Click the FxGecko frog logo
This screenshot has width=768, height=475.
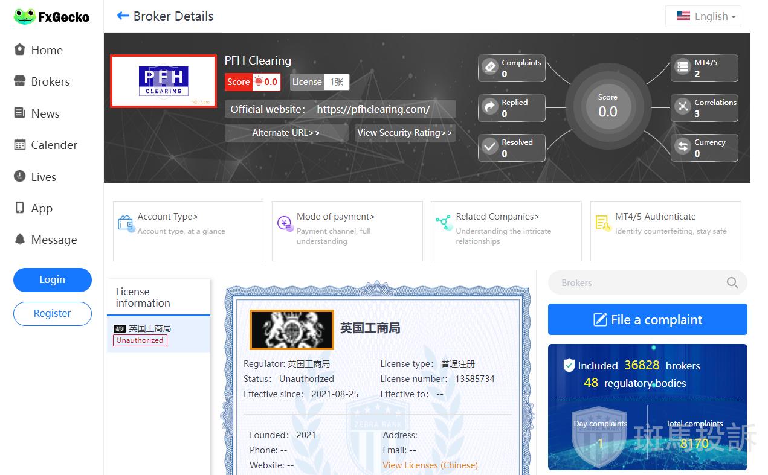(25, 17)
